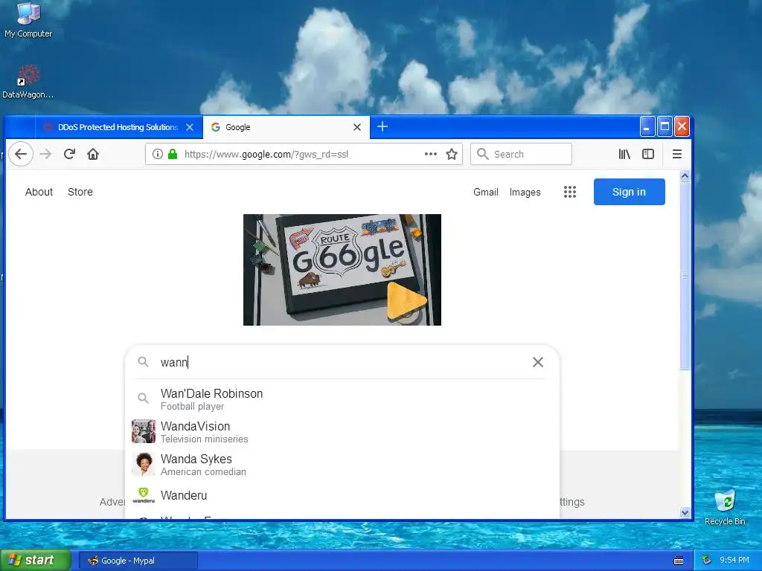762x571 pixels.
Task: Click the on-screen keyboard tray icon
Action: click(x=679, y=561)
